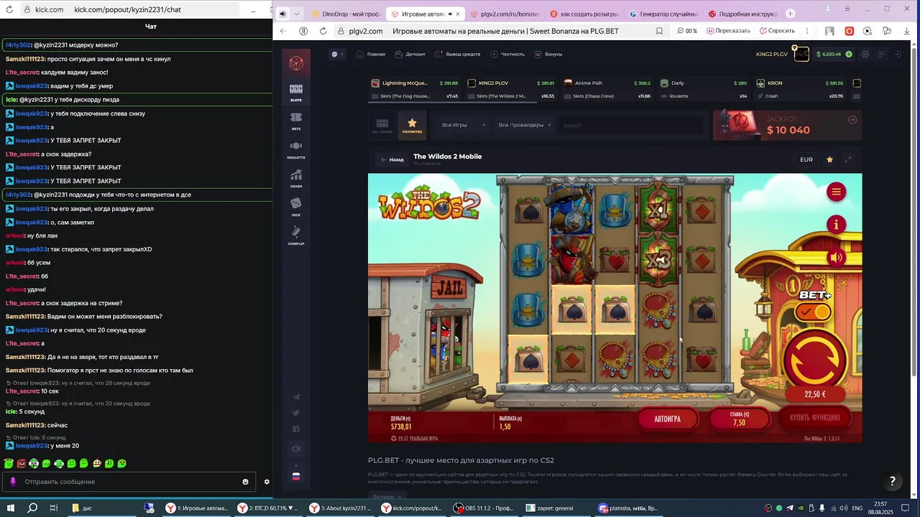
Task: Open the JACKPOT $10 040 banner
Action: [787, 125]
